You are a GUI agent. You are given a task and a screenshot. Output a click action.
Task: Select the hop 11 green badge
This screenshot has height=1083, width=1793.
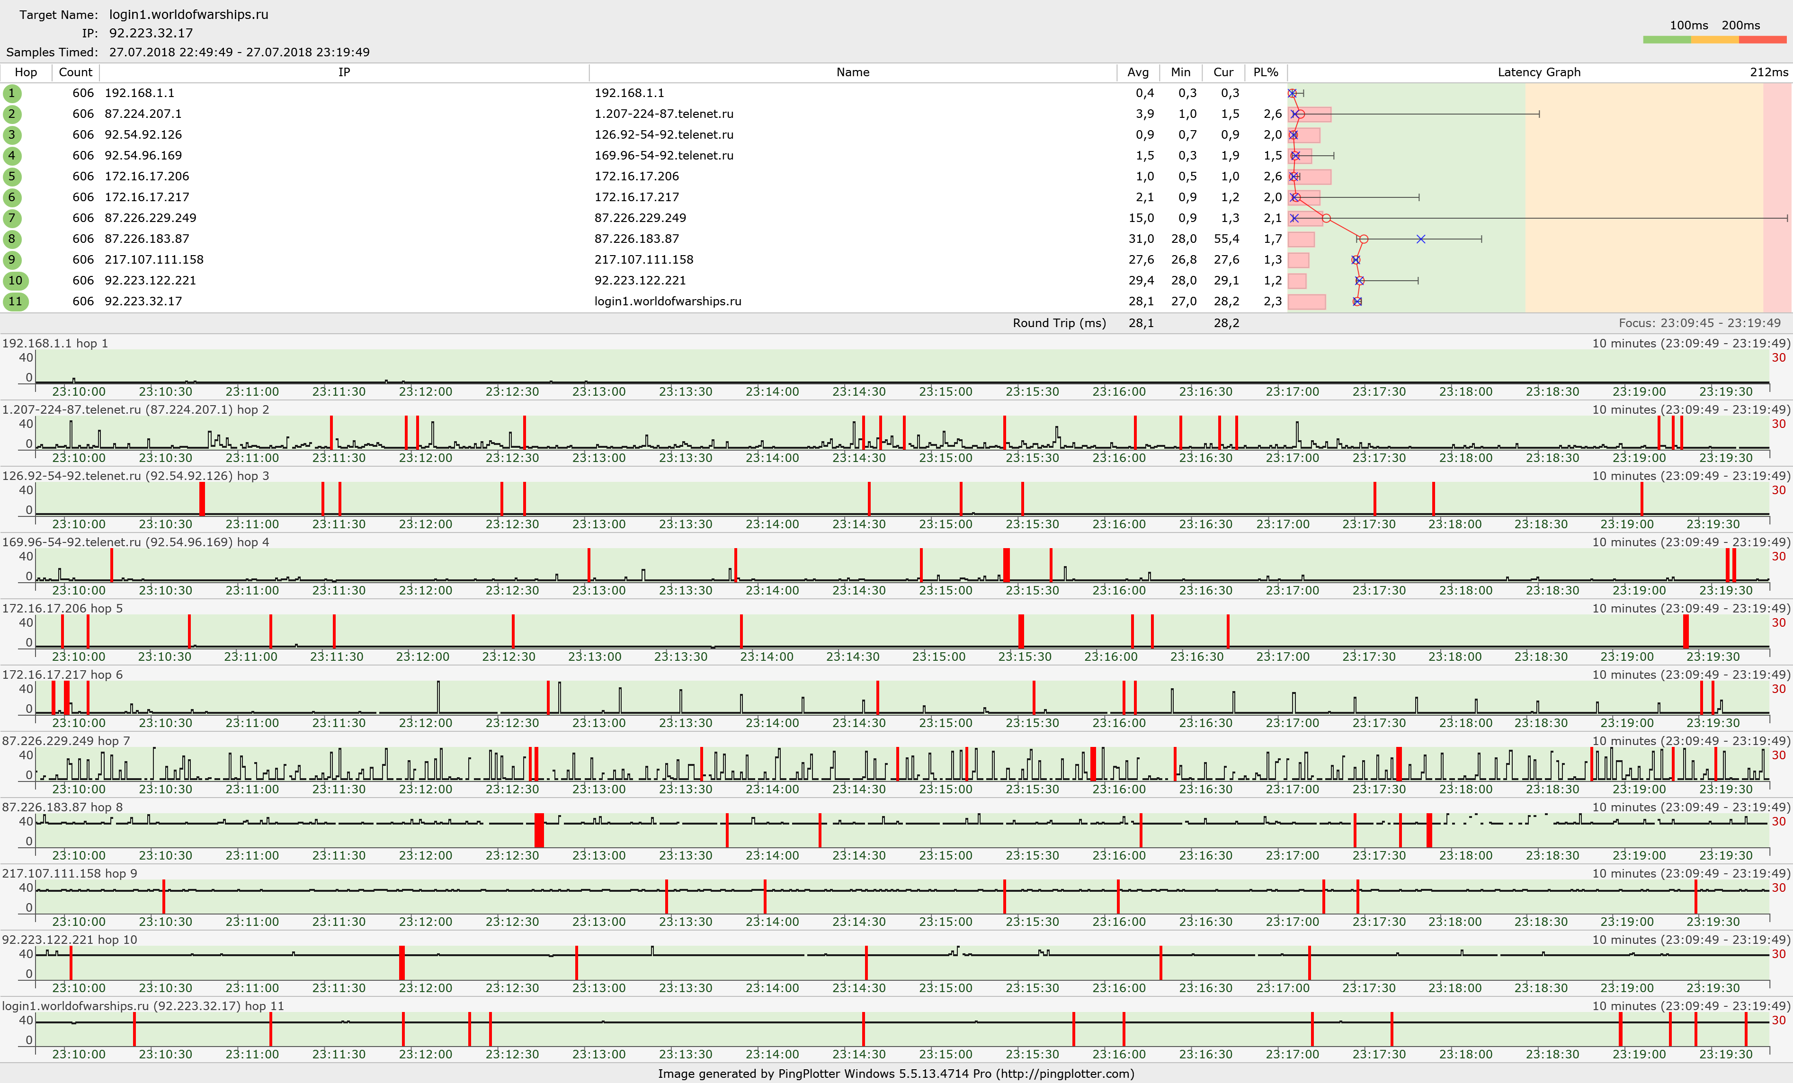(x=15, y=301)
